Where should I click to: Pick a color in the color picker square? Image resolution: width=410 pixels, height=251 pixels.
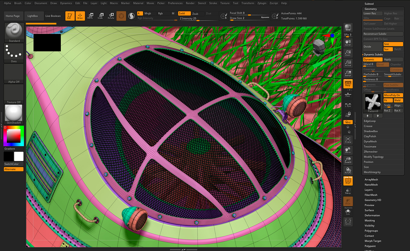tap(14, 136)
